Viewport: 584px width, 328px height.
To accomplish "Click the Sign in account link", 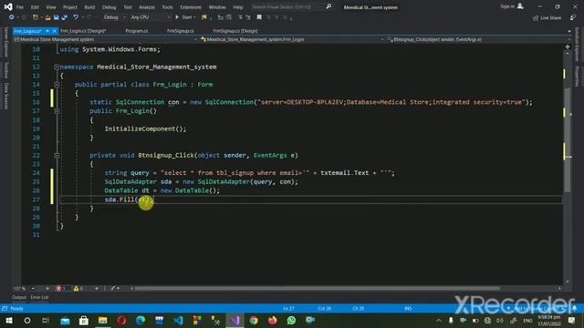I will point(512,6).
